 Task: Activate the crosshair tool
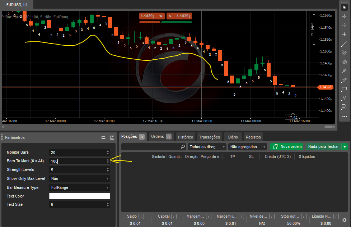[345, 17]
